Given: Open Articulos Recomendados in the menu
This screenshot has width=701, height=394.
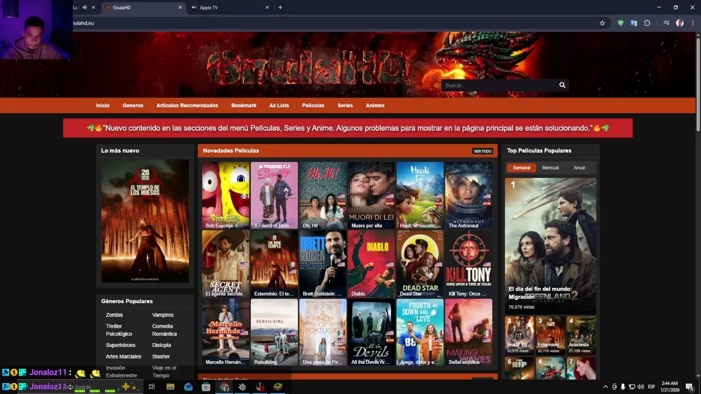Looking at the screenshot, I should (x=187, y=106).
